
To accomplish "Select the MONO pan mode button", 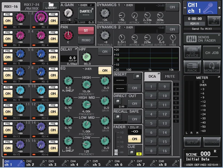I will click(86, 40).
